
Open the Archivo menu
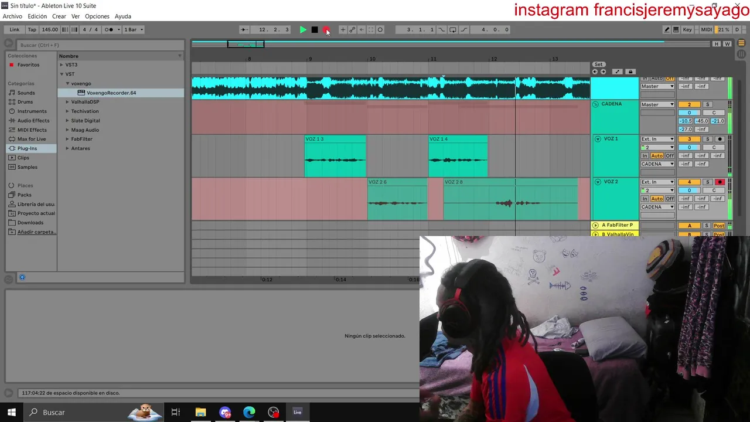[12, 16]
